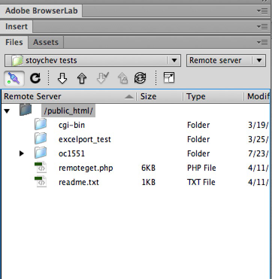Open Adobe BrowserLab panel options menu
The height and width of the screenshot is (279, 272).
(262, 11)
